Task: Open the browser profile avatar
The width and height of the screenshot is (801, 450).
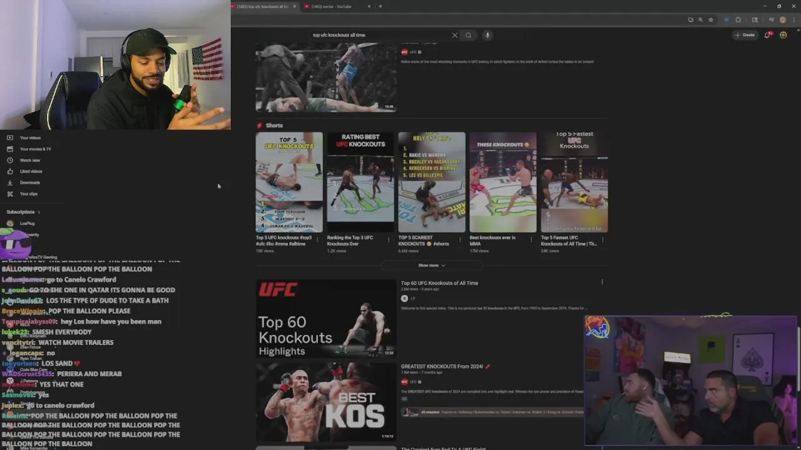Action: click(782, 20)
